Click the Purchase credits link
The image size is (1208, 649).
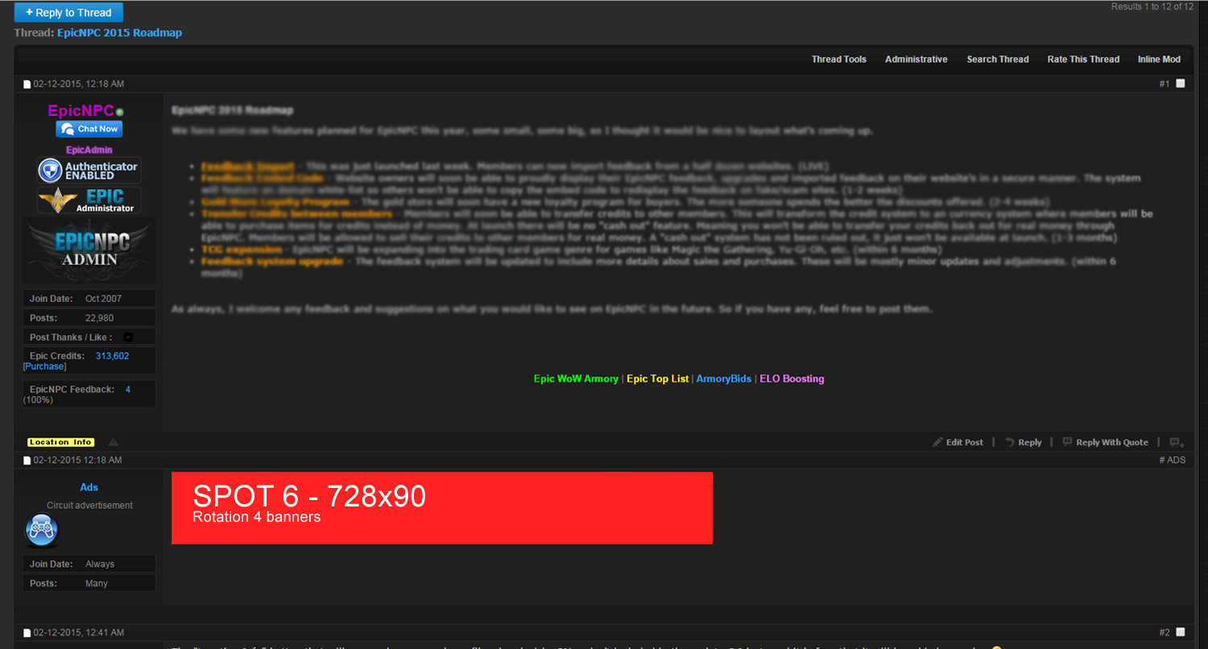(44, 366)
